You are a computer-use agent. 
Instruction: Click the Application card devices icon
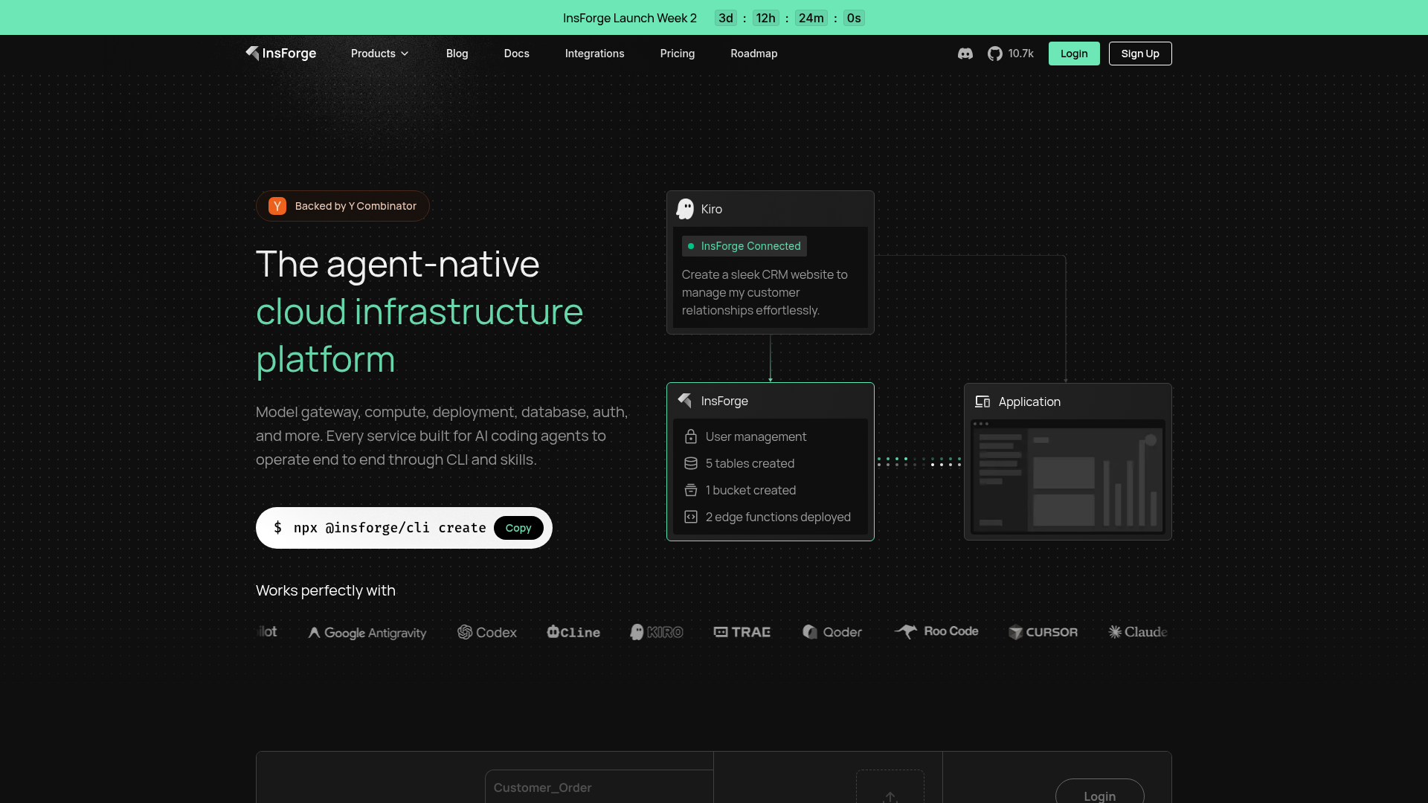pos(982,401)
